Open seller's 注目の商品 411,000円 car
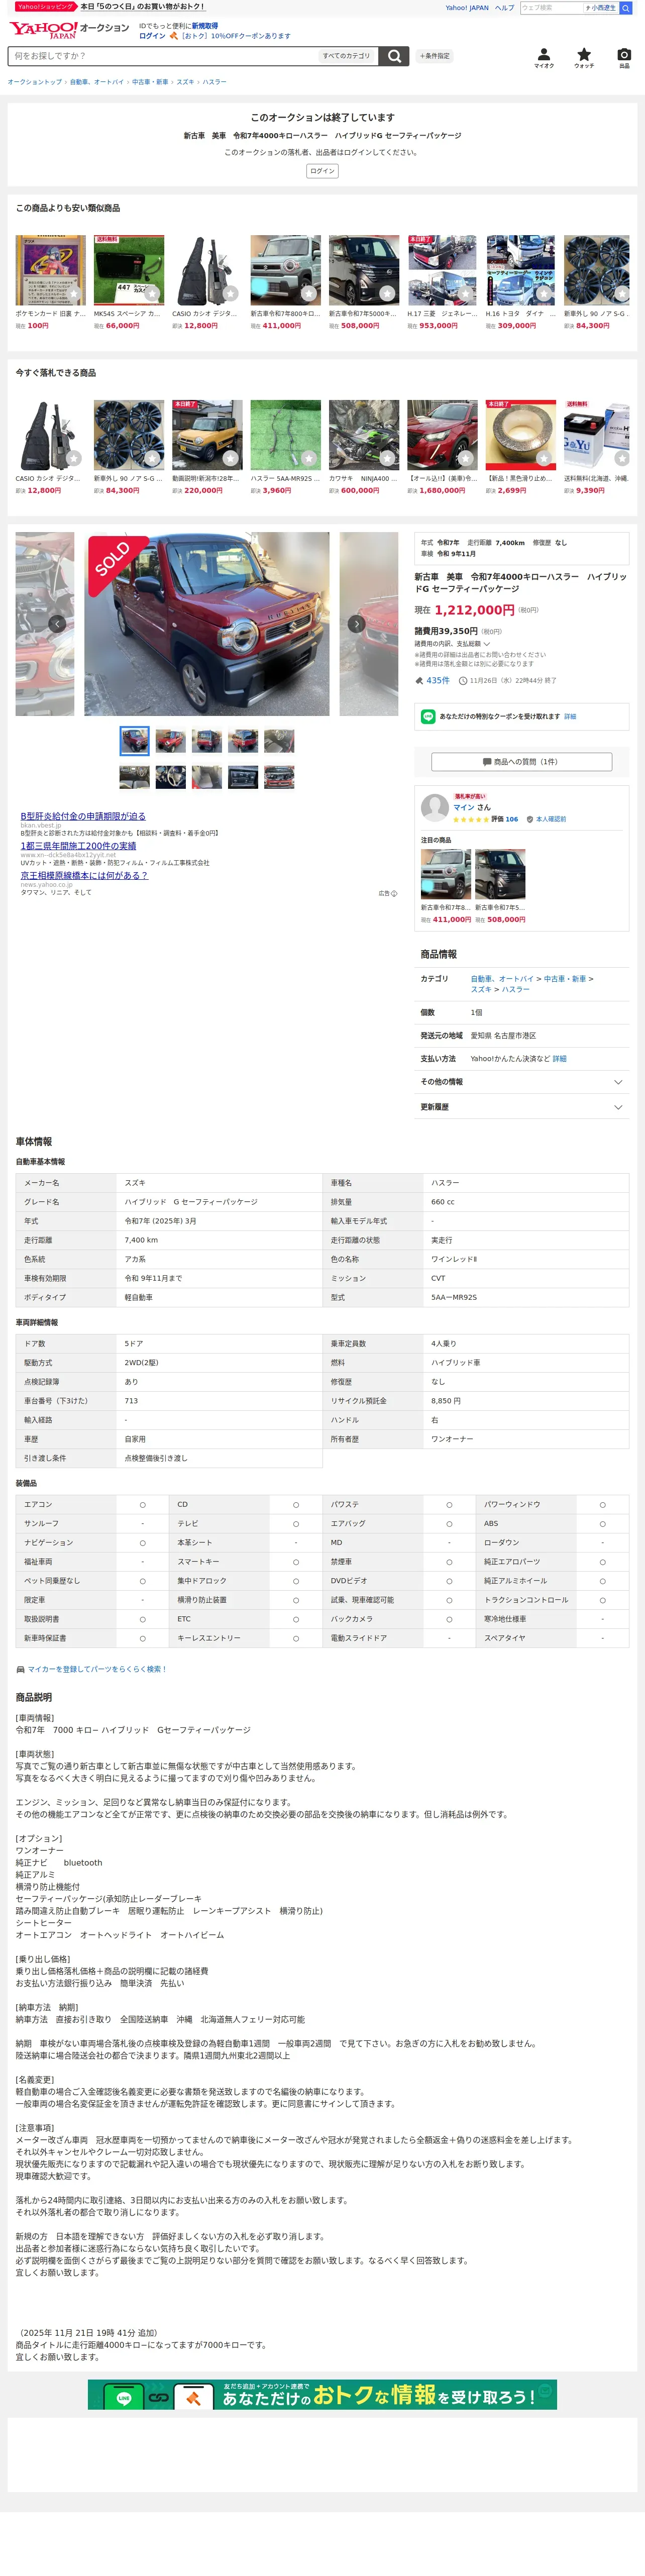645x2576 pixels. tap(446, 886)
